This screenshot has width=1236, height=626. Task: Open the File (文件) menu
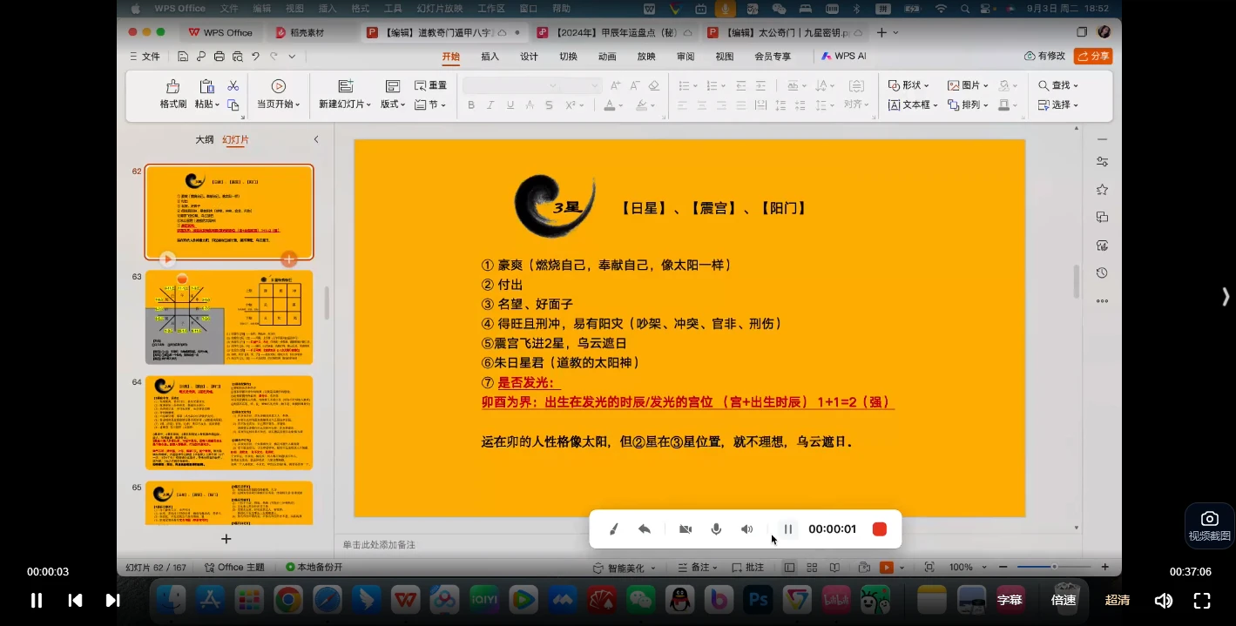coord(145,57)
